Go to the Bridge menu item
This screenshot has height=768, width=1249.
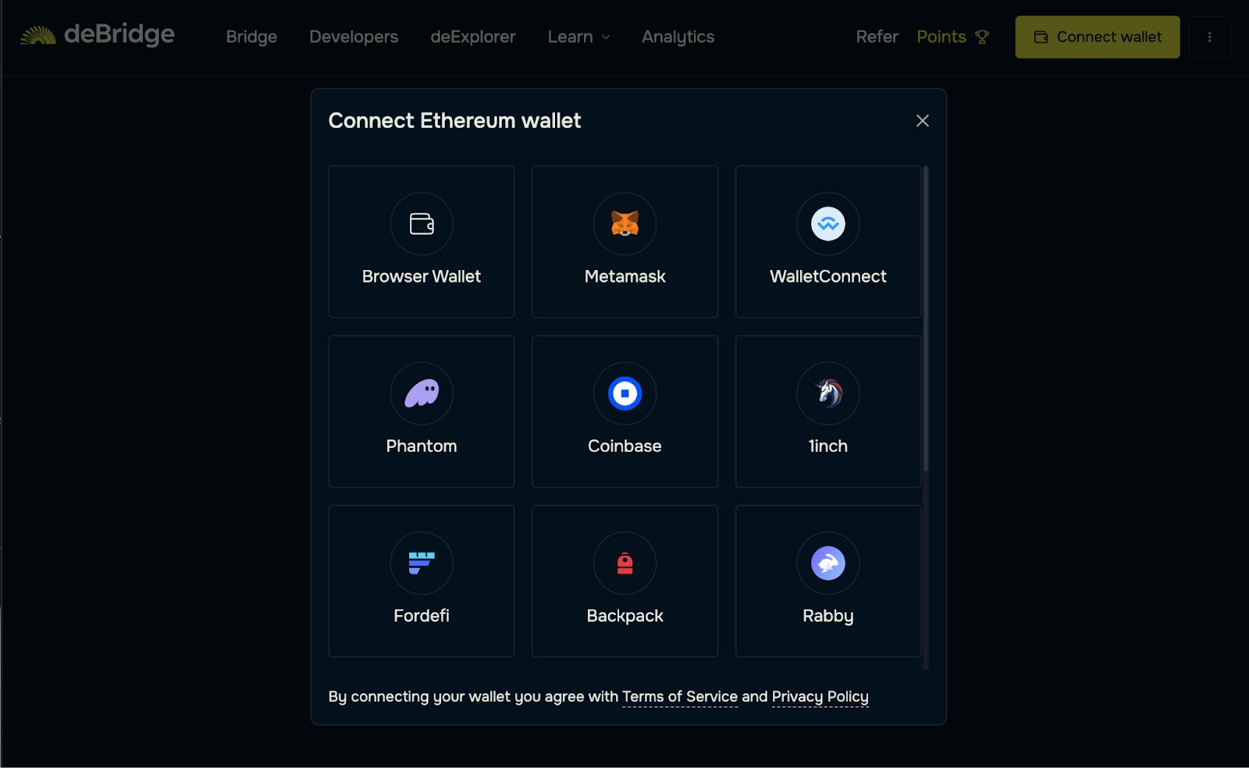point(251,37)
